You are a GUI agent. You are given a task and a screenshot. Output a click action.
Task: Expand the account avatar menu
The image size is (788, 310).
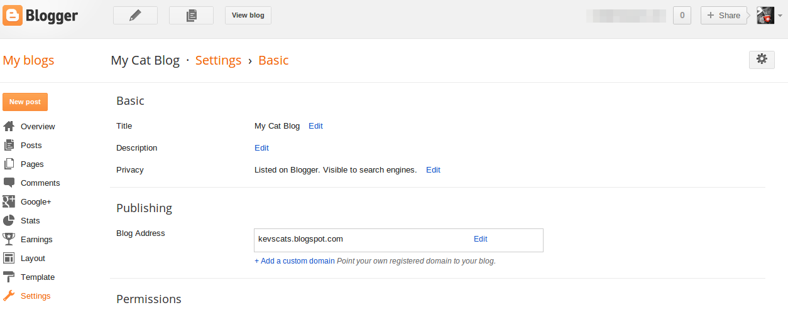(x=770, y=16)
